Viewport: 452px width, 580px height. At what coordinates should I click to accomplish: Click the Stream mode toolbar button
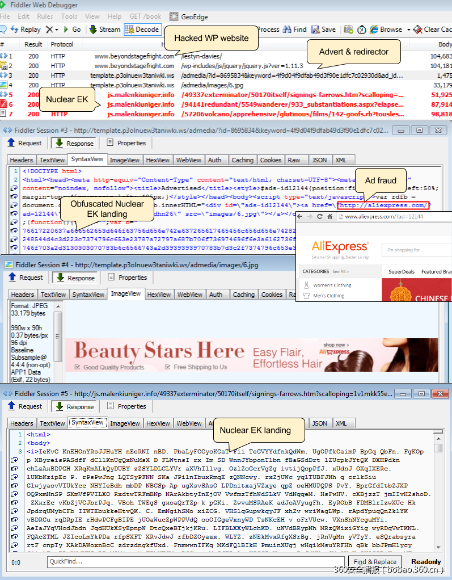104,30
